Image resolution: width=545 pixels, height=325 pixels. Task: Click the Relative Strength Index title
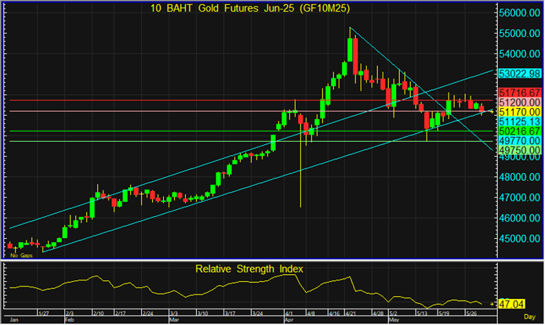point(248,270)
